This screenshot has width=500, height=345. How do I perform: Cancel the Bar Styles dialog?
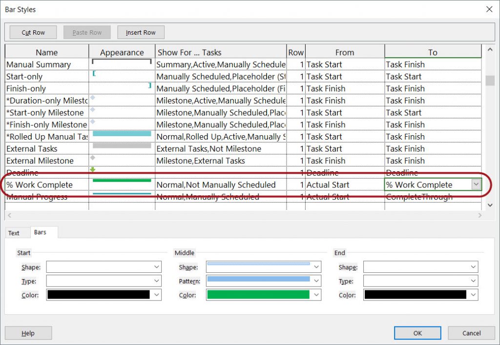point(471,333)
